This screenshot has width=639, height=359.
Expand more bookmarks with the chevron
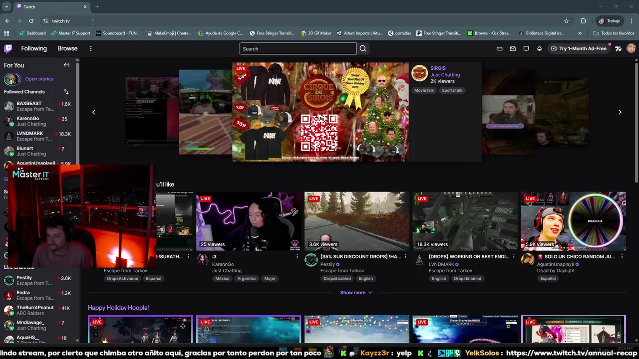coord(580,33)
